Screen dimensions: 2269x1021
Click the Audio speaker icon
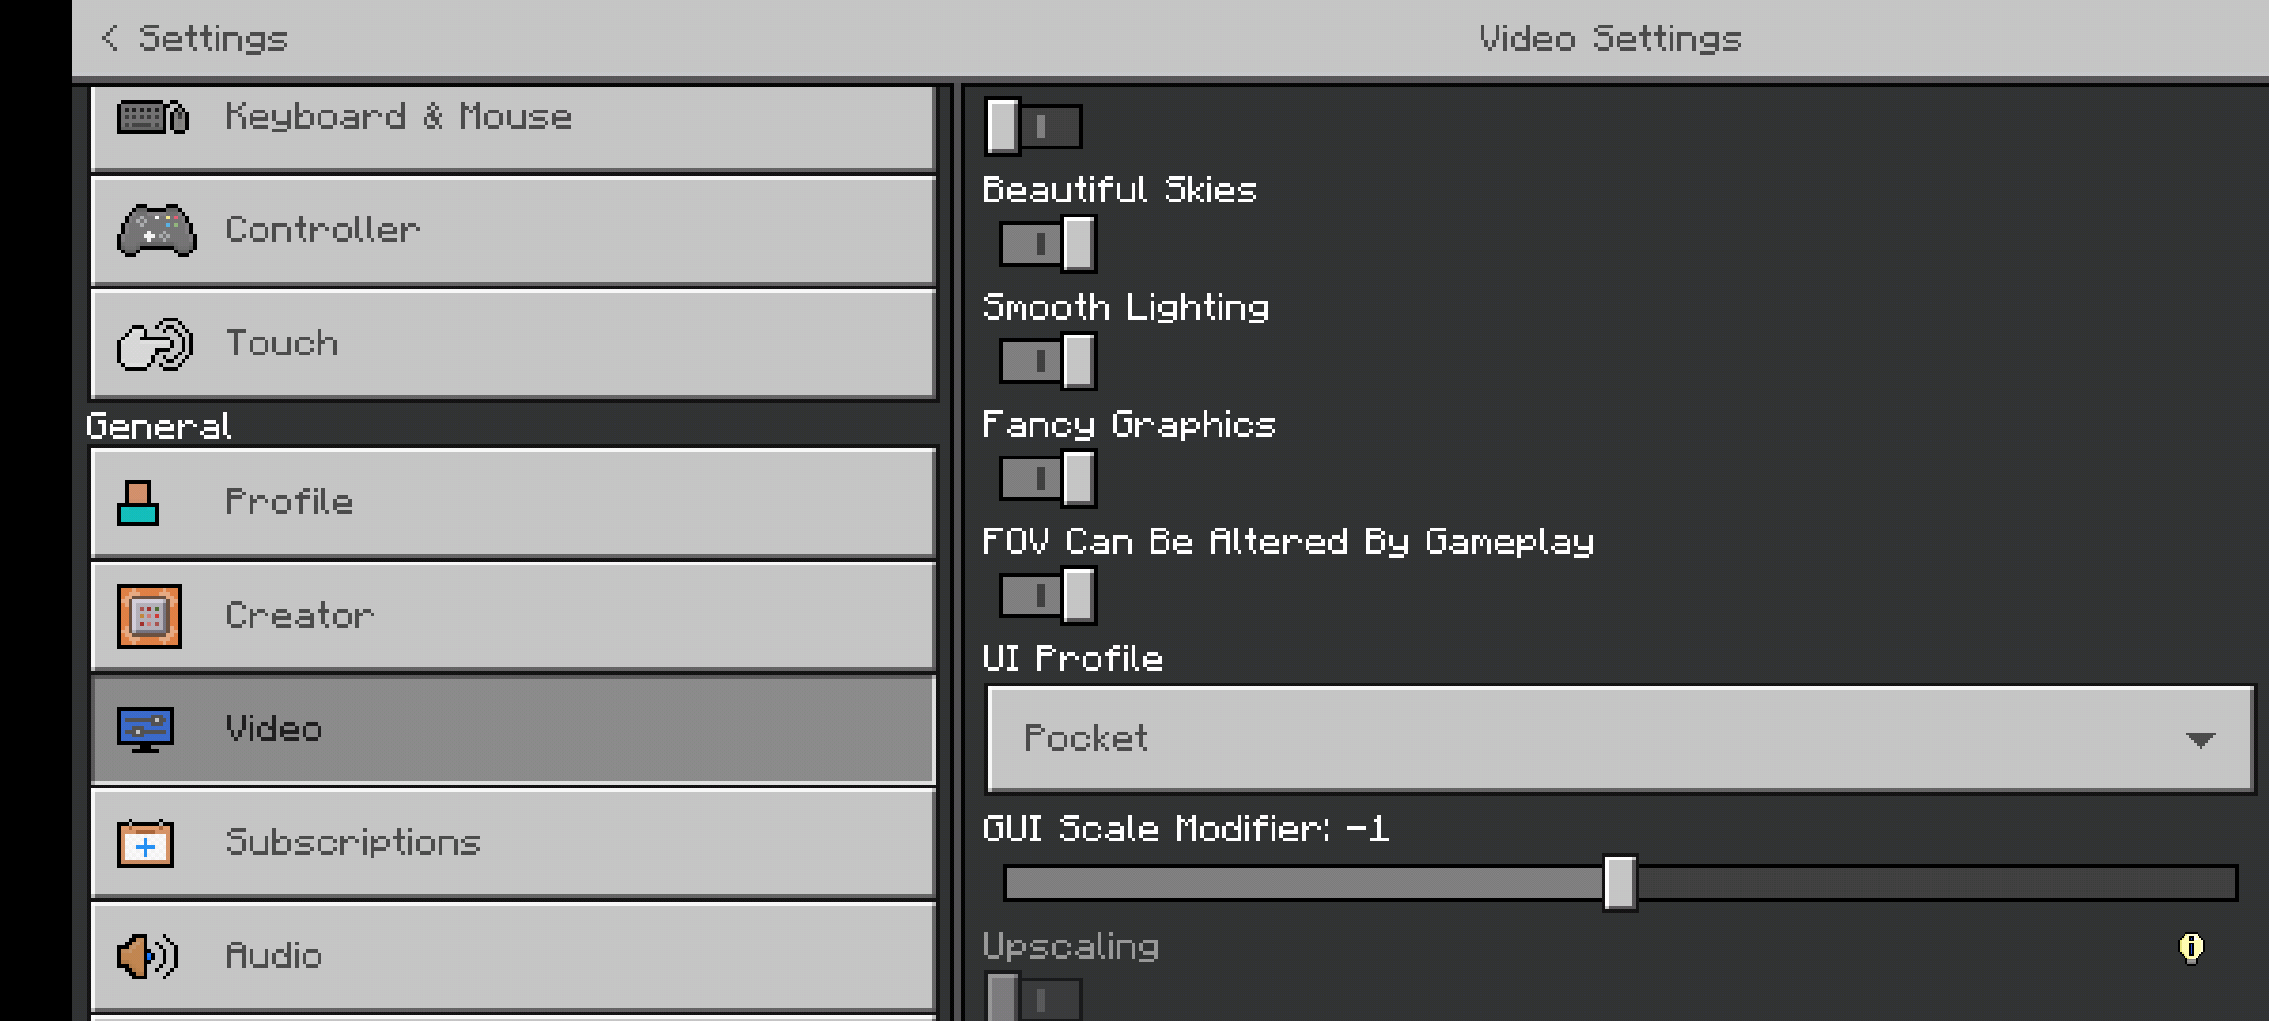pos(147,956)
